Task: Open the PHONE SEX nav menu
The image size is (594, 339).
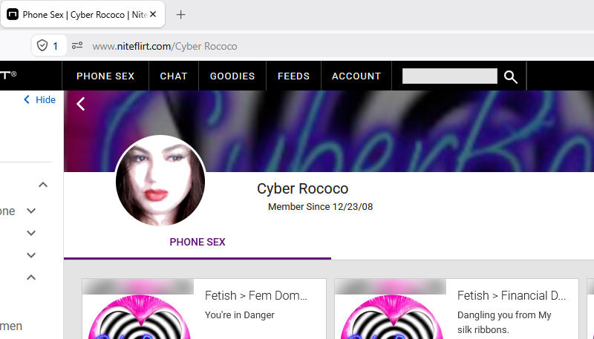Action: click(x=105, y=76)
